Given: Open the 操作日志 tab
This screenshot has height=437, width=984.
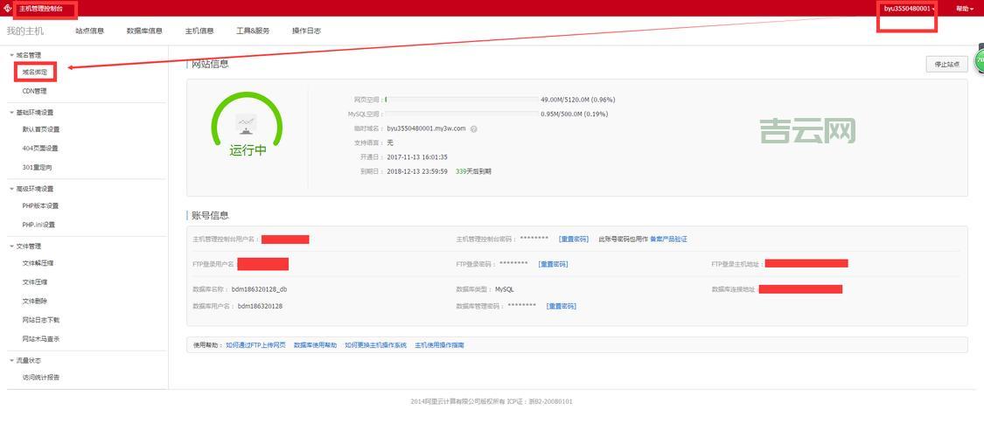Looking at the screenshot, I should [x=306, y=31].
